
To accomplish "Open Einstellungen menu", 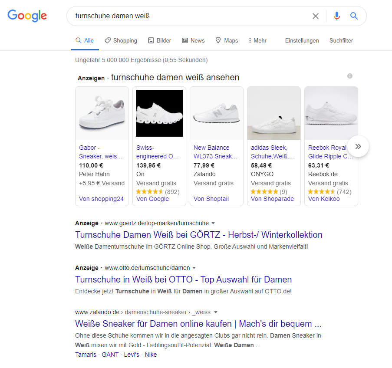I will tap(302, 40).
